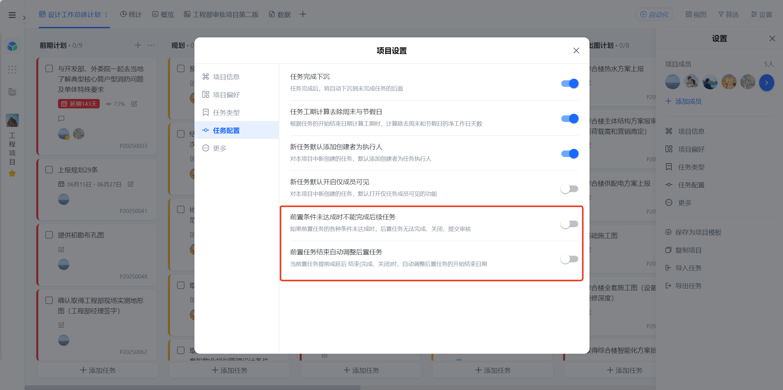The width and height of the screenshot is (783, 390).
Task: Open 更多 in the right settings panel
Action: point(679,203)
